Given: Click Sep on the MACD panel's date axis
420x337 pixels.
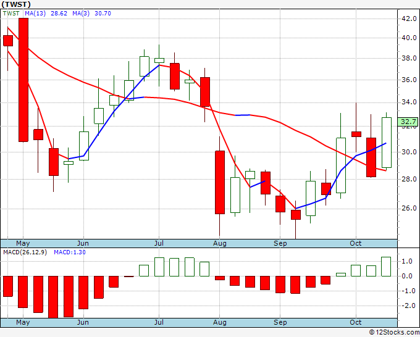Looking at the screenshot, I should (x=280, y=322).
